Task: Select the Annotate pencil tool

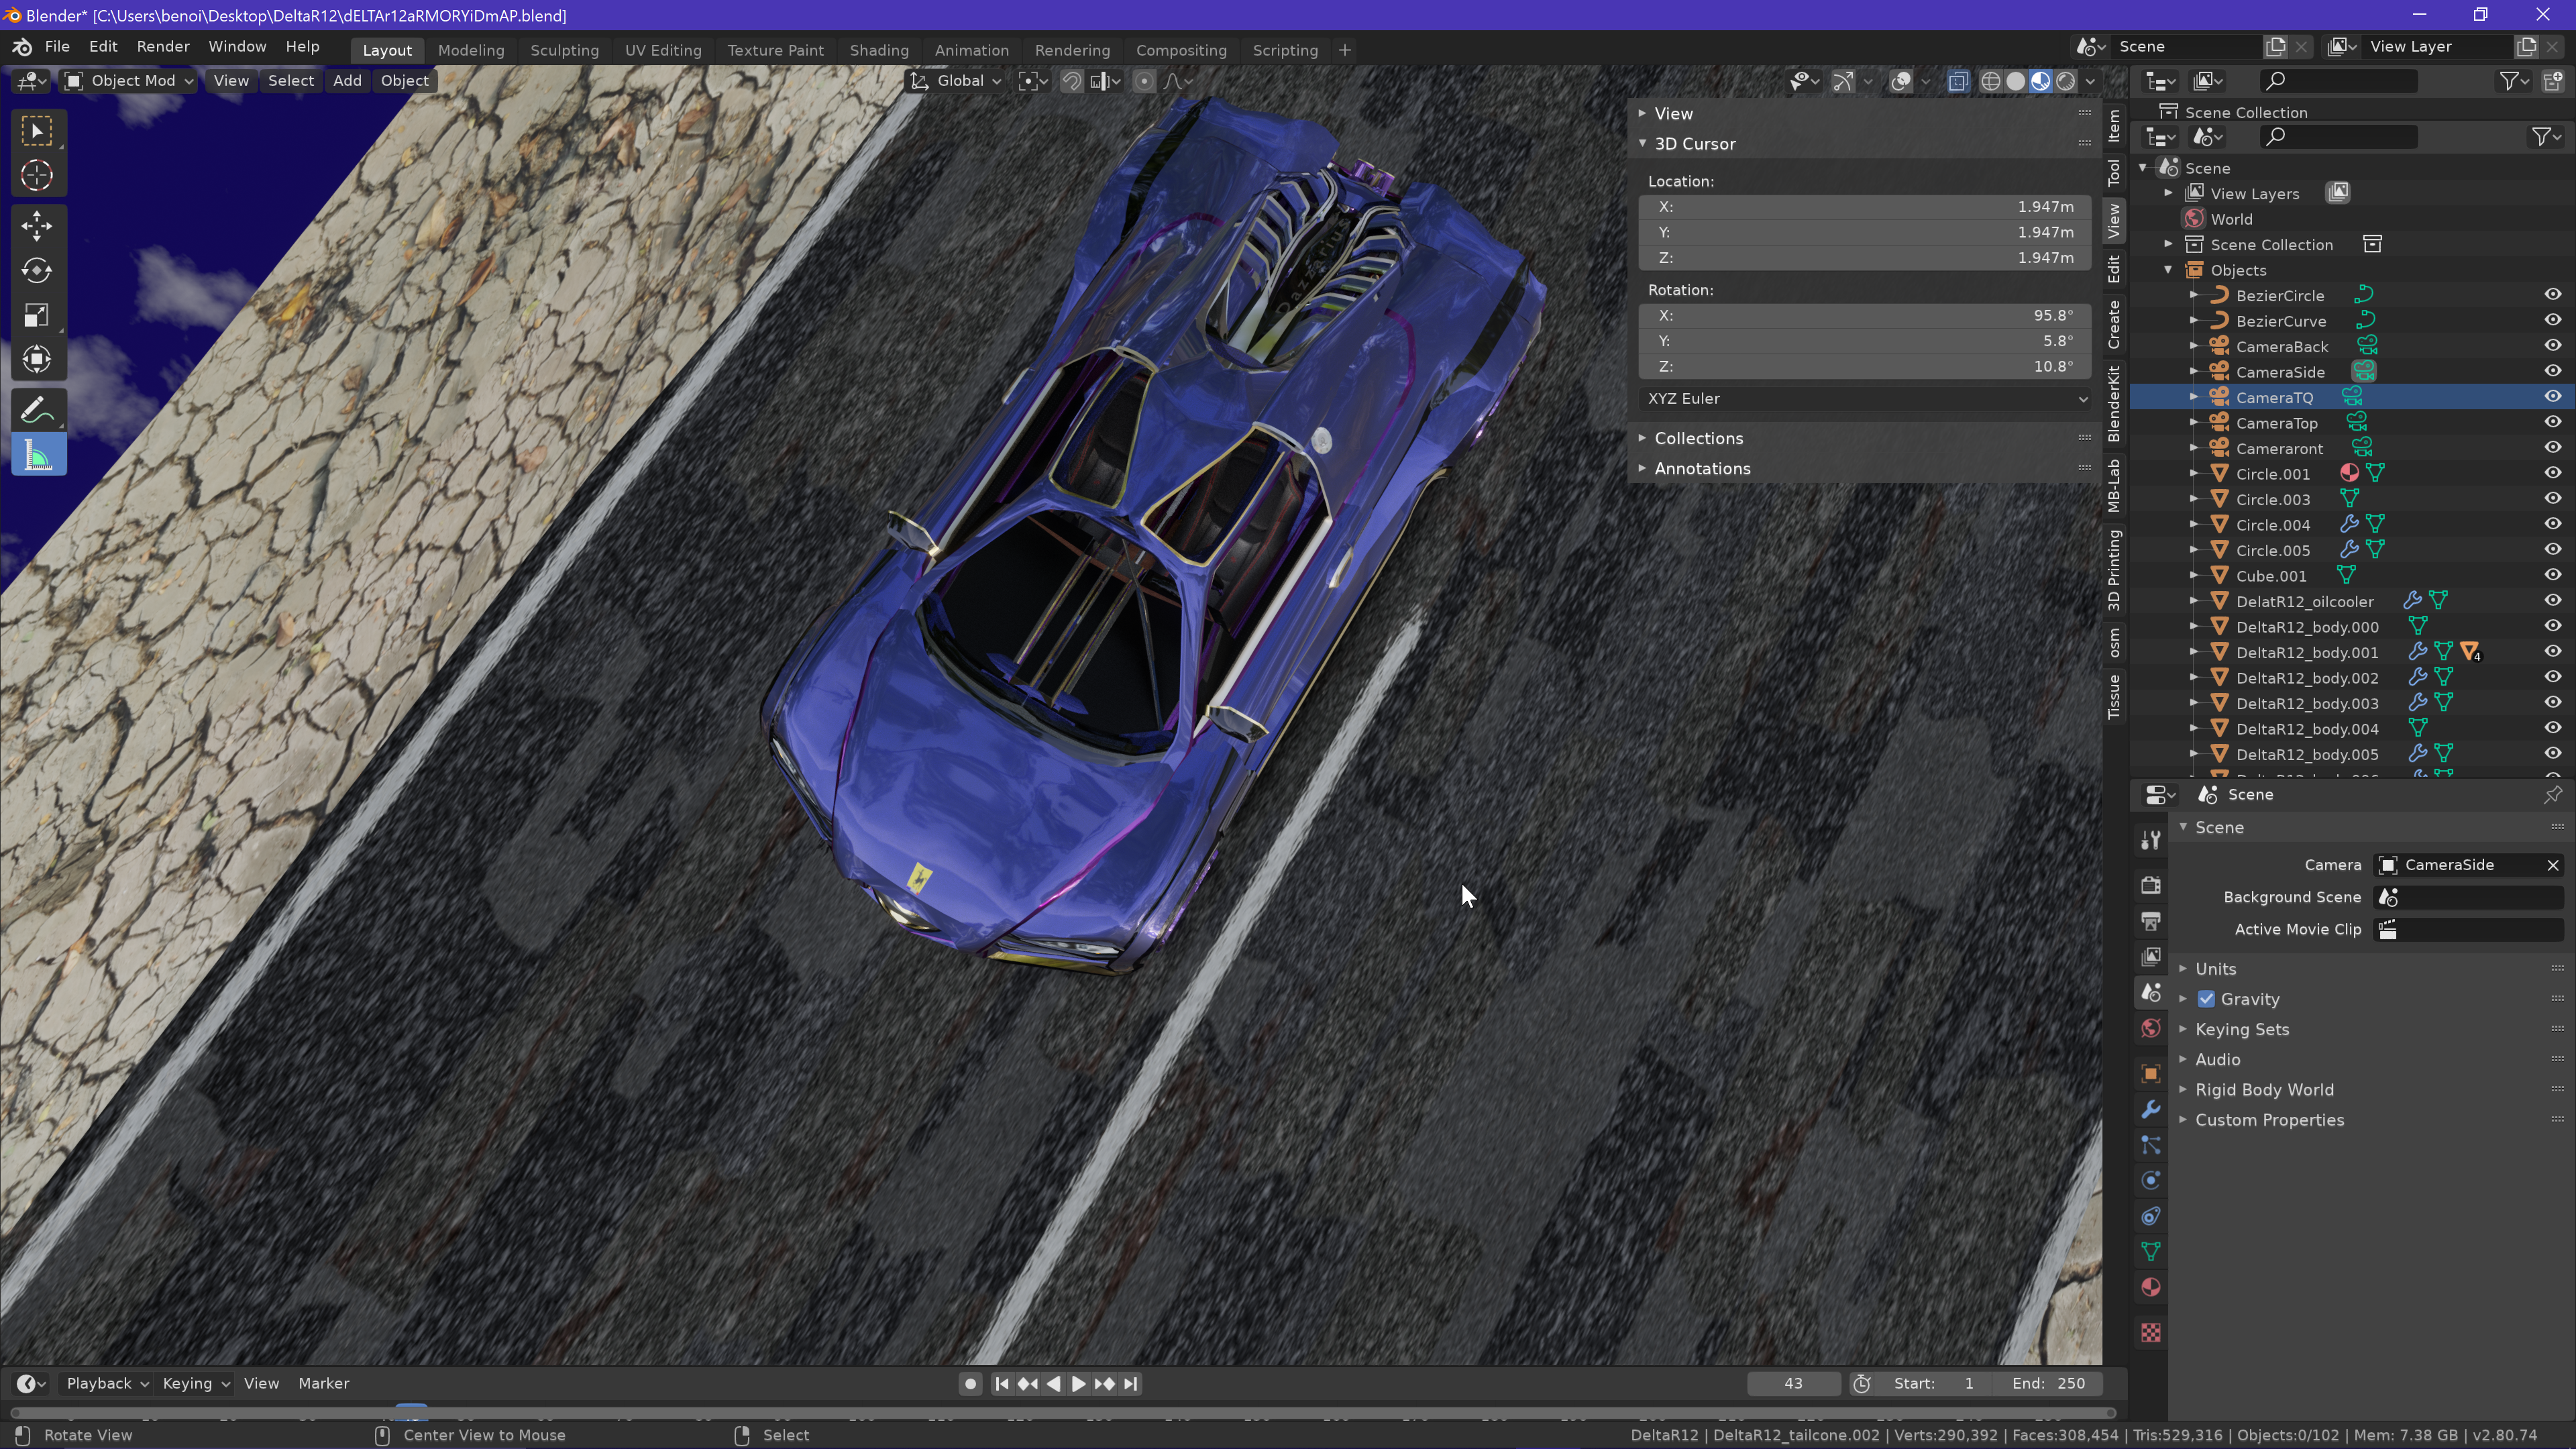Action: (x=37, y=410)
